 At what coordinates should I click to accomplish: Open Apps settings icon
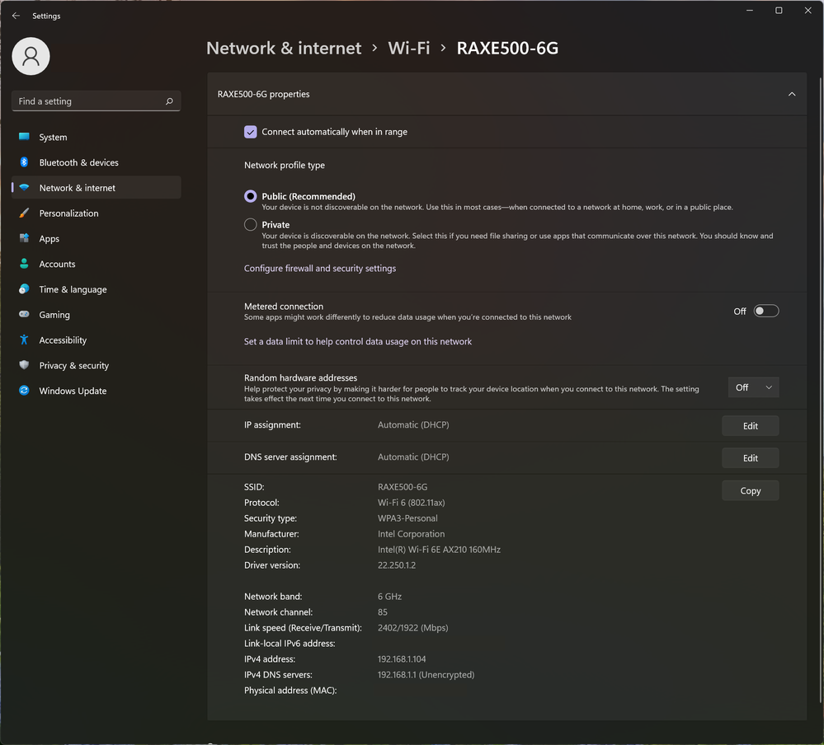pos(24,239)
